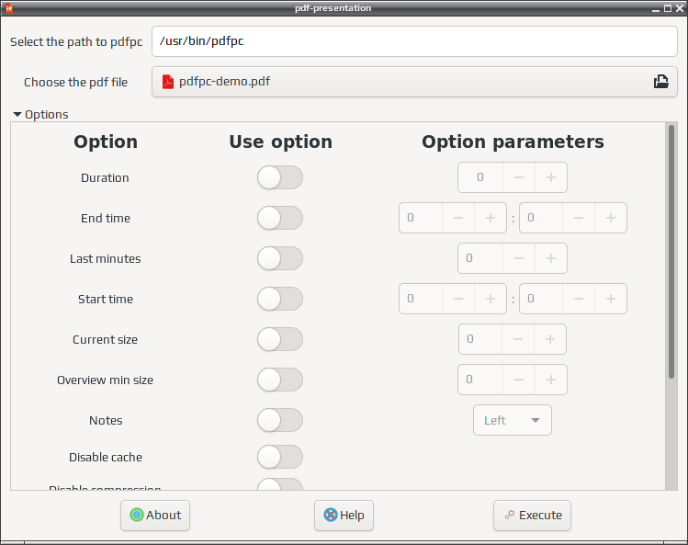Click the 'Use option' column header

point(280,142)
